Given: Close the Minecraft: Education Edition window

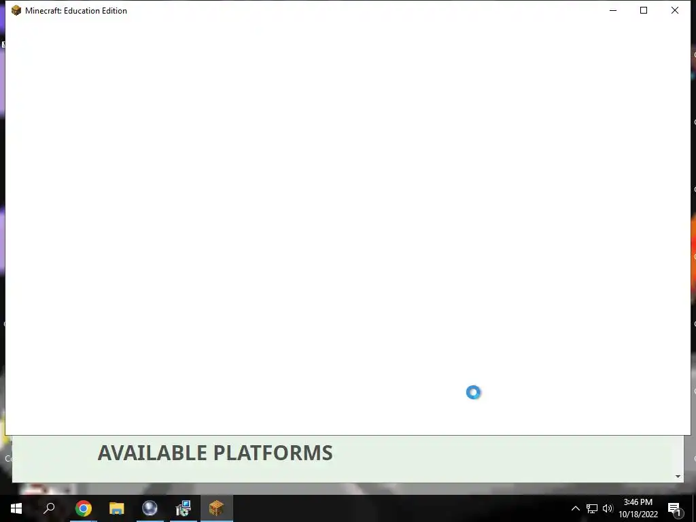Looking at the screenshot, I should [x=675, y=10].
